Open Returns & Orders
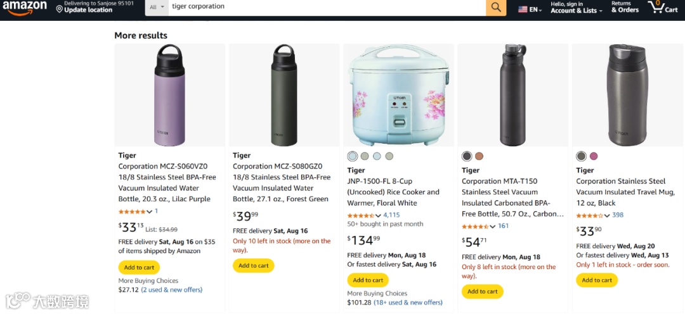Image resolution: width=685 pixels, height=314 pixels. coord(625,7)
